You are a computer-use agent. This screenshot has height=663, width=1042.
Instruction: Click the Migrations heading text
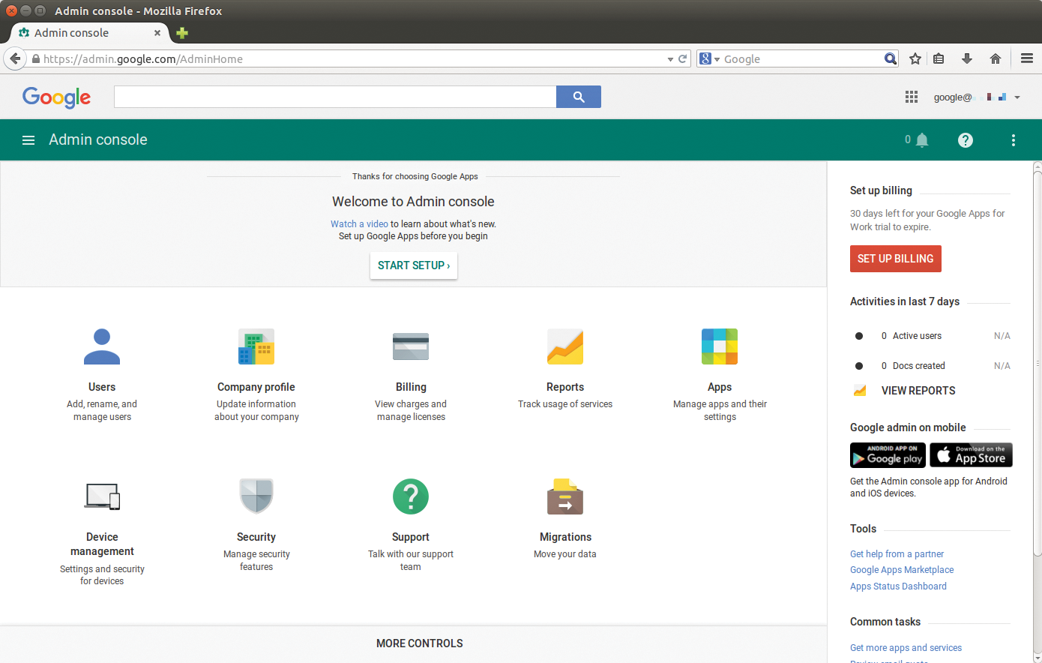pyautogui.click(x=565, y=537)
